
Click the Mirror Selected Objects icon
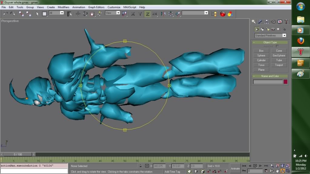[x=163, y=14]
